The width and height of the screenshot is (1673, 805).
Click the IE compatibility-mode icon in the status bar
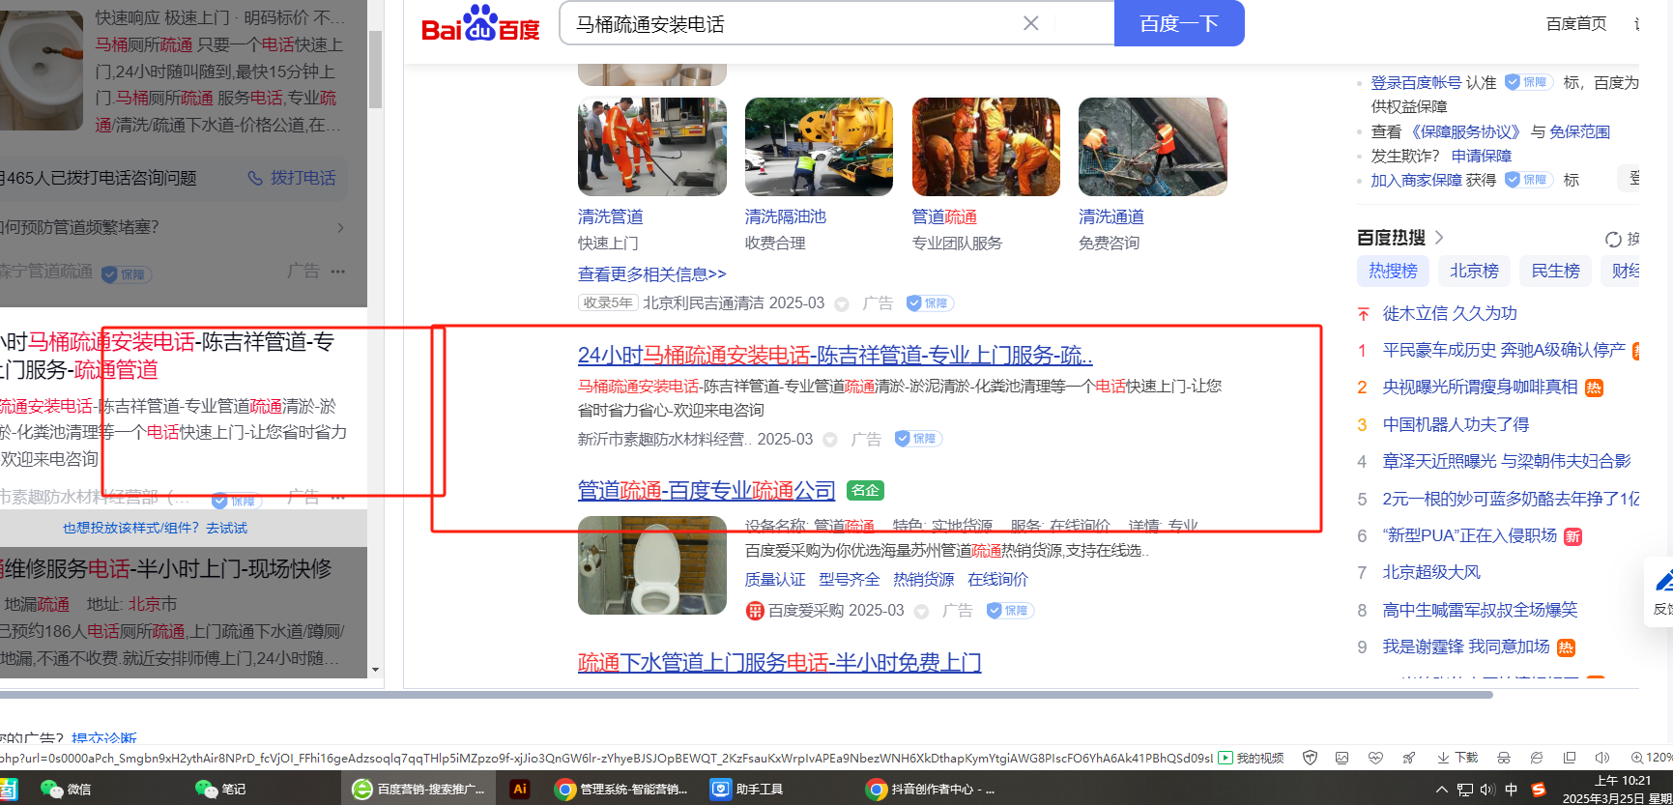[x=1537, y=758]
